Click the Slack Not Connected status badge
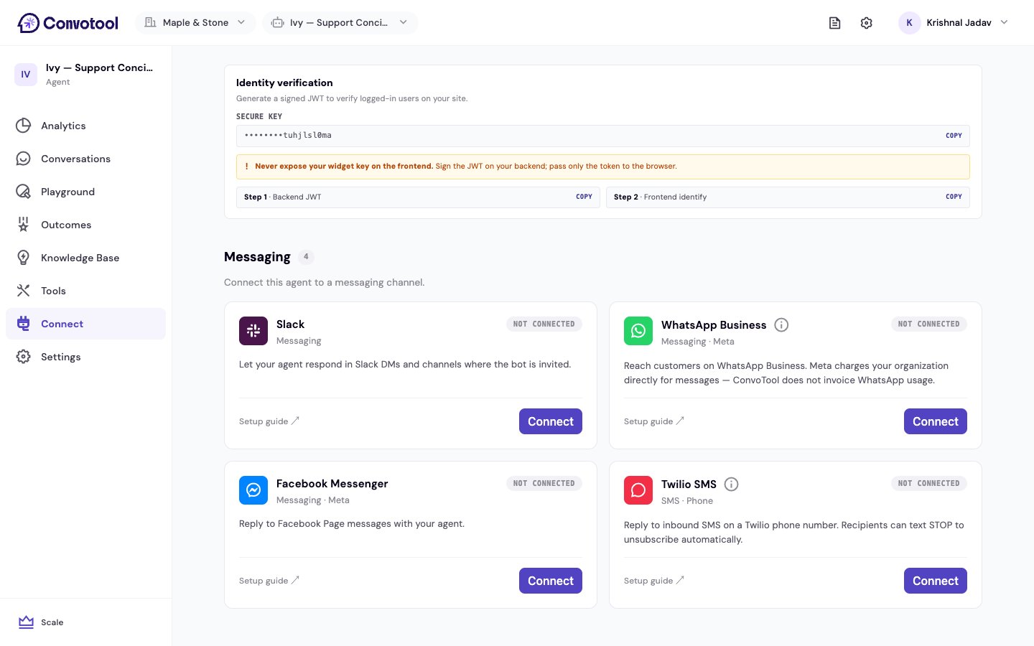Image resolution: width=1034 pixels, height=646 pixels. (544, 324)
